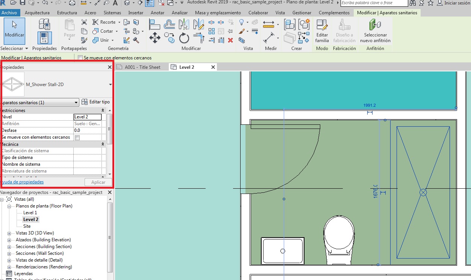The height and width of the screenshot is (280, 471).
Task: Click the Copy tool icon in Modificar panel
Action: coord(170,38)
